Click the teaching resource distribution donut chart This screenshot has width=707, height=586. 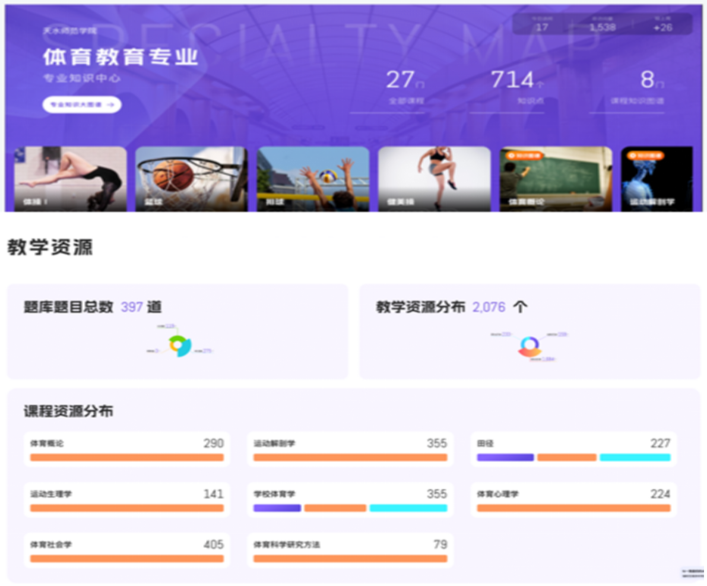click(529, 346)
